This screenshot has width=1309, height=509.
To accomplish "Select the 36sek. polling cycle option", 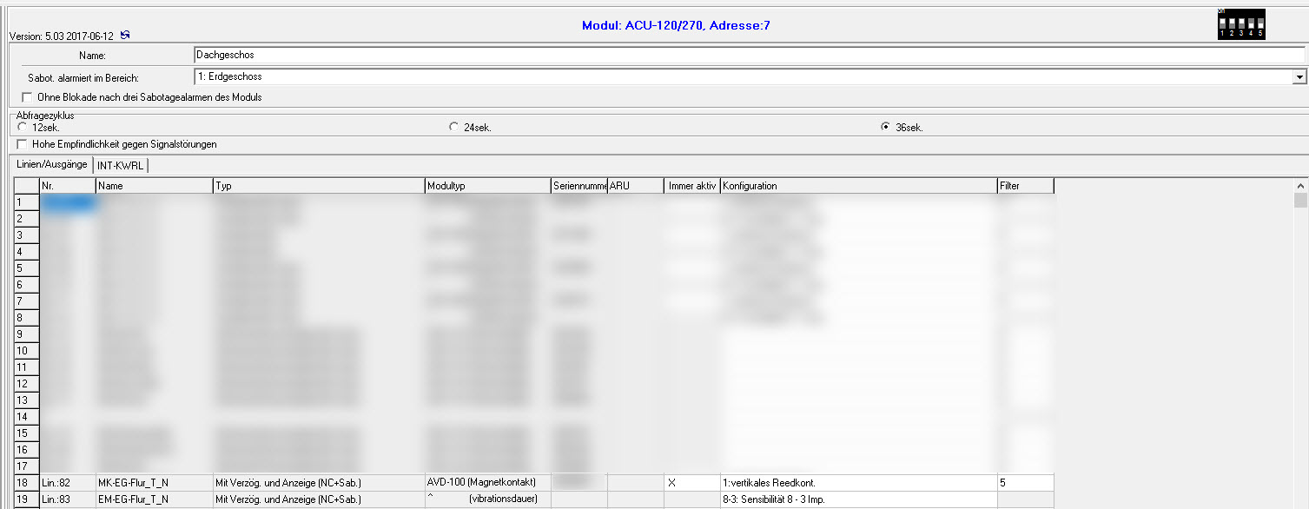I will [x=885, y=127].
